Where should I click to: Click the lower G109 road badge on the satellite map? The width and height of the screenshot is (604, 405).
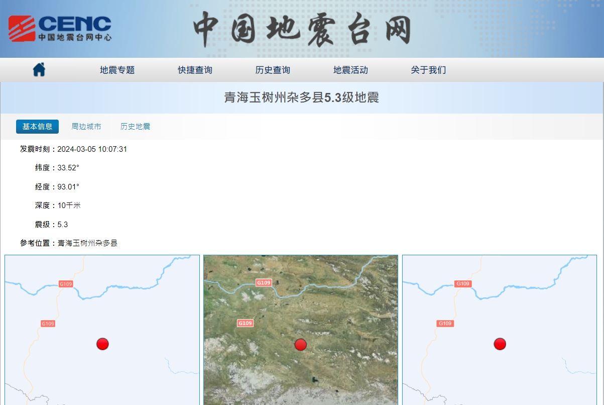(245, 323)
